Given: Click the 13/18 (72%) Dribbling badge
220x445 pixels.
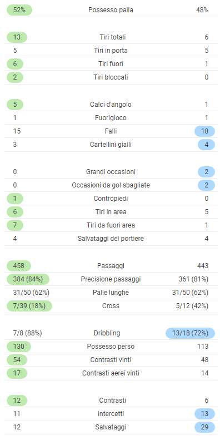Looking at the screenshot, I should [190, 333].
